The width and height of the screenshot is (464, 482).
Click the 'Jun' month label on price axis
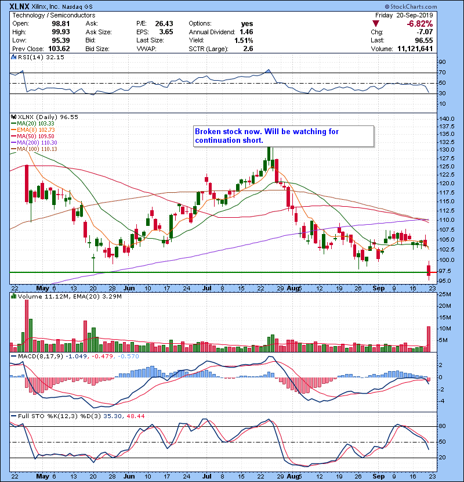tap(129, 288)
